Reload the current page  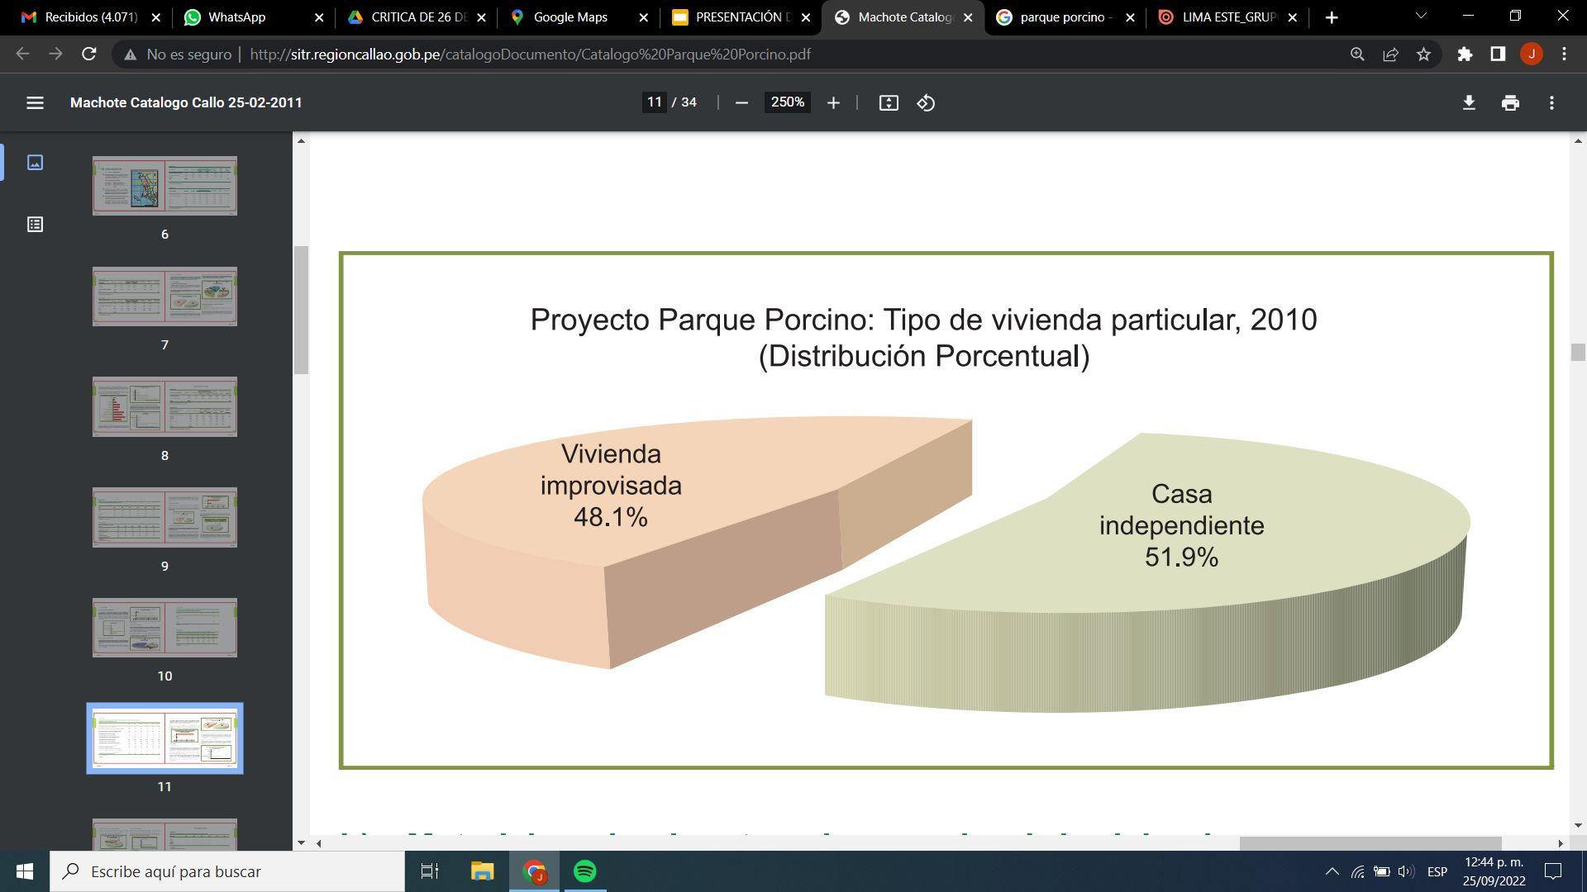(x=89, y=54)
